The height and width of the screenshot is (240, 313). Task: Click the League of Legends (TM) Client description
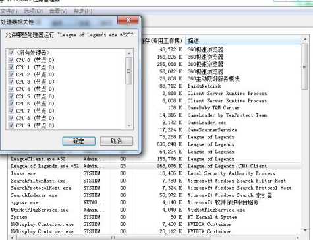[x=227, y=166]
